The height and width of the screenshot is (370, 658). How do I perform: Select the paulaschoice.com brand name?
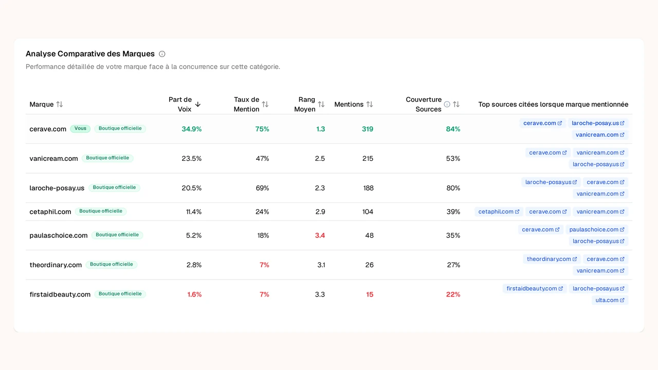pos(59,235)
